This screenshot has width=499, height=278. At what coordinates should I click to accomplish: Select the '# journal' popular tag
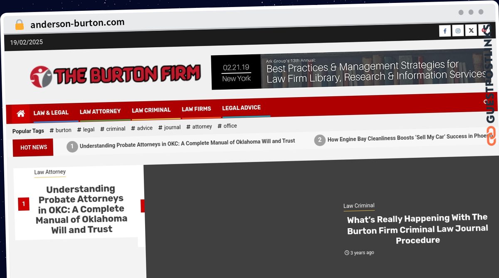[169, 127]
